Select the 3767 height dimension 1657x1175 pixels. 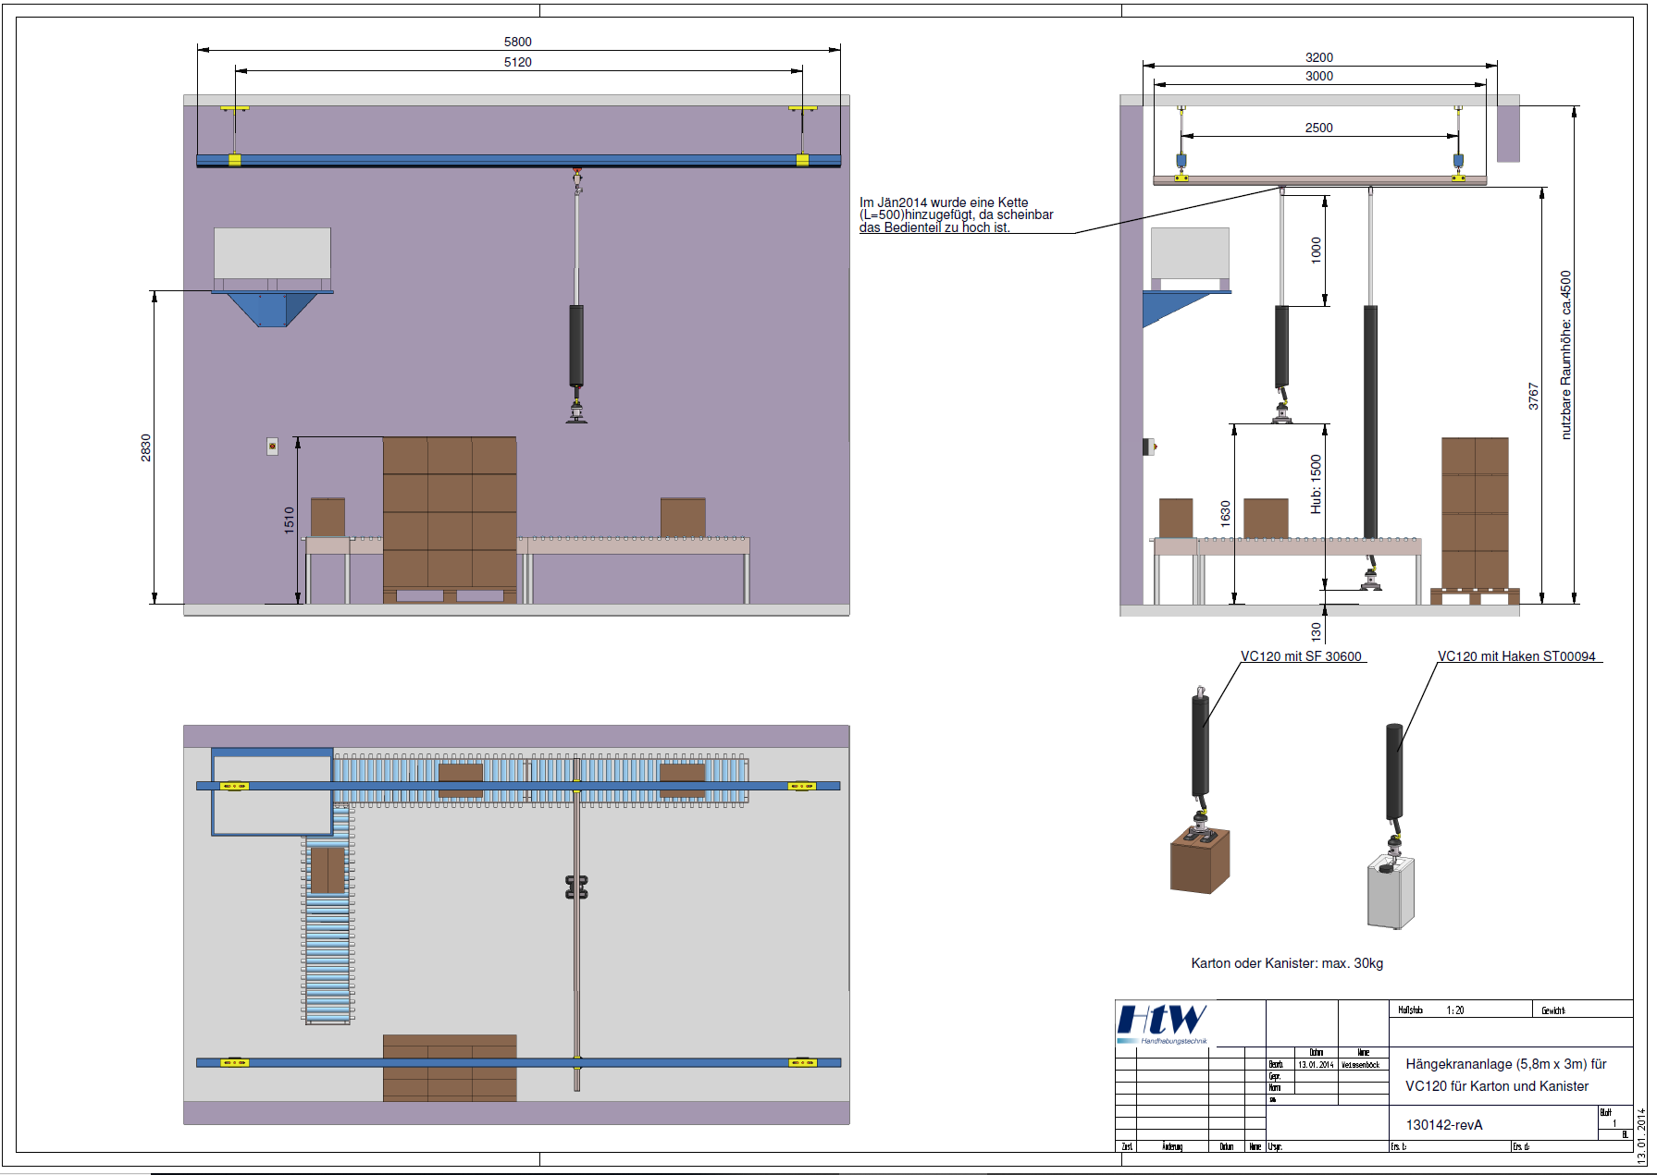tap(1533, 397)
